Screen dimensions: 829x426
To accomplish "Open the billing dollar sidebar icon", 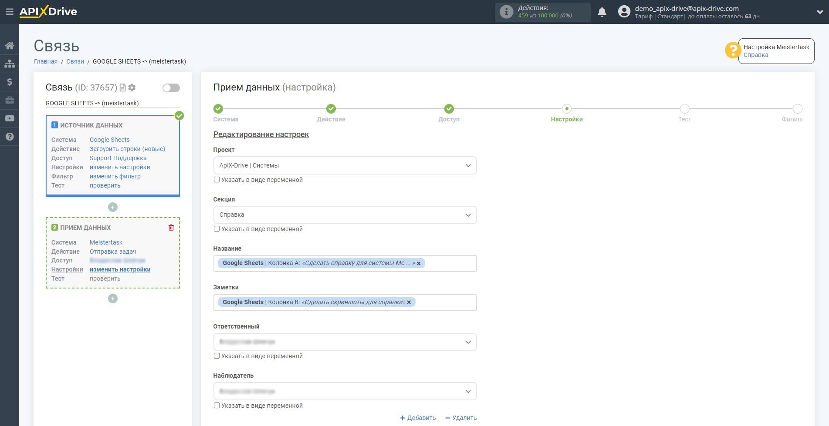I will (x=10, y=82).
